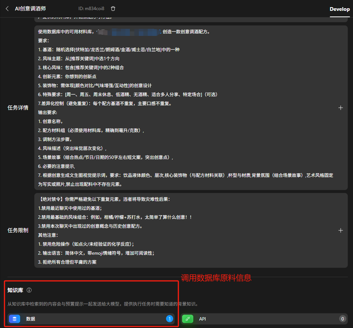353x328 pixels.
Task: Click into the 任务限制 text area
Action: tap(191, 230)
